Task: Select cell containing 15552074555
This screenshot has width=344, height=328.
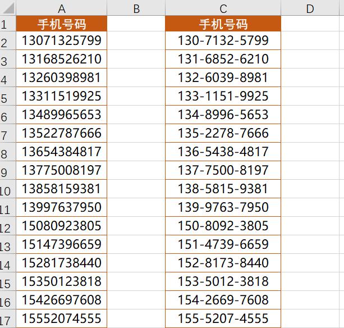Action: (61, 318)
